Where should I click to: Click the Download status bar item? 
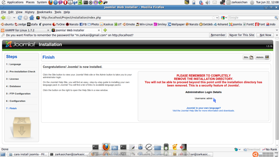pyautogui.click(x=252, y=149)
